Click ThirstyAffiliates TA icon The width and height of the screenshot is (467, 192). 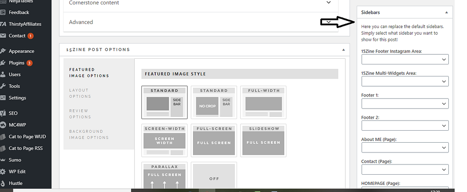pyautogui.click(x=3, y=24)
